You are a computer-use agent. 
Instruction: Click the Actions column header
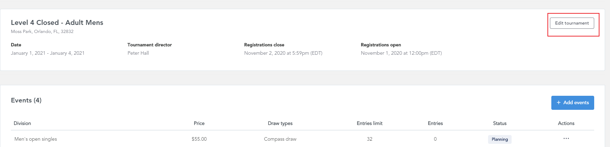(x=566, y=123)
